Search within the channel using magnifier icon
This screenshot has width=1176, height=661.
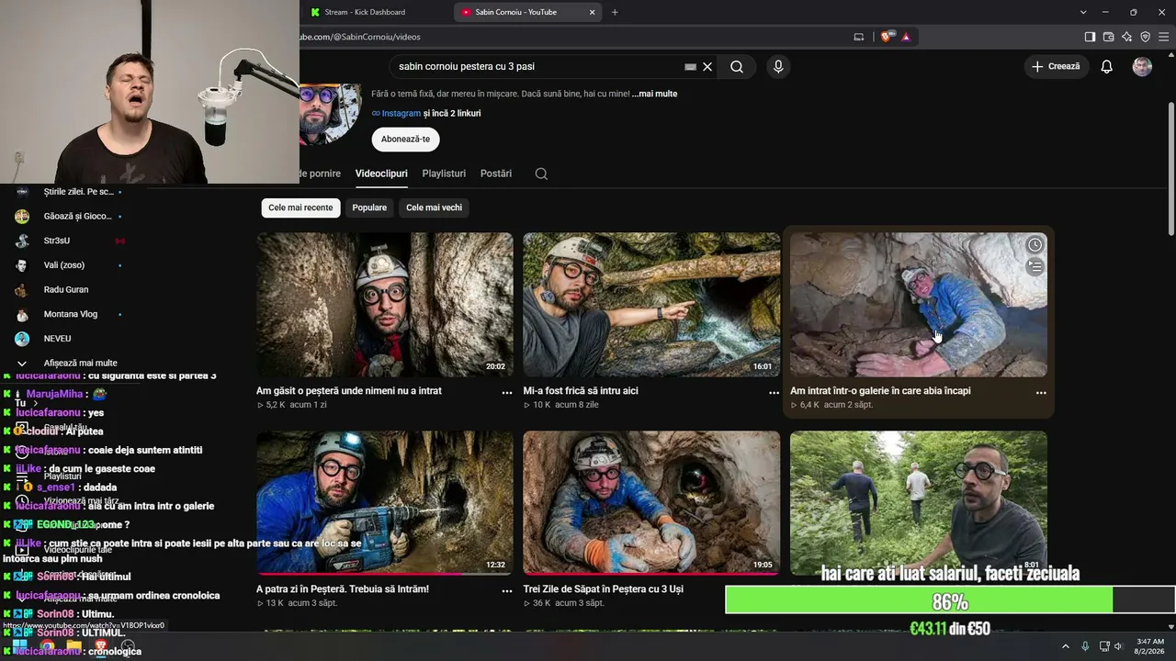(541, 174)
